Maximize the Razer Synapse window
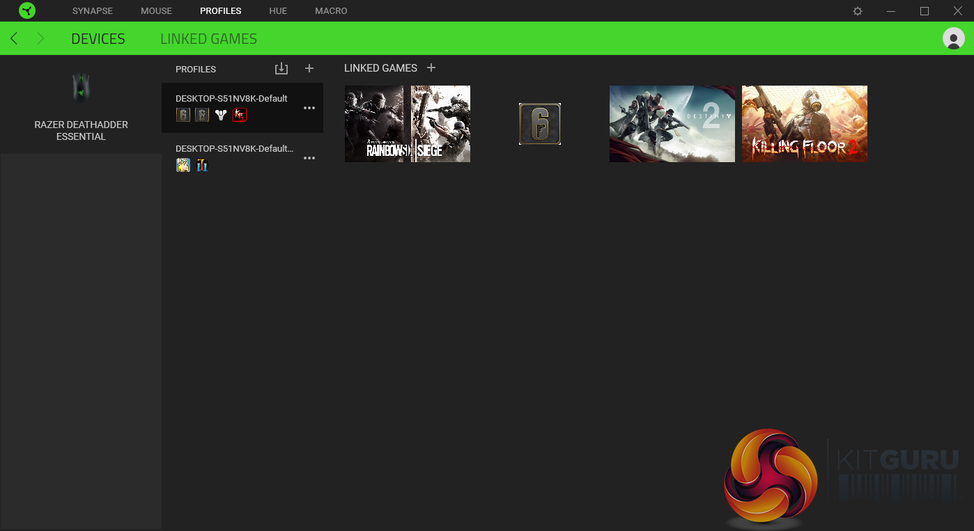Screen dimensions: 974x531 tap(925, 11)
